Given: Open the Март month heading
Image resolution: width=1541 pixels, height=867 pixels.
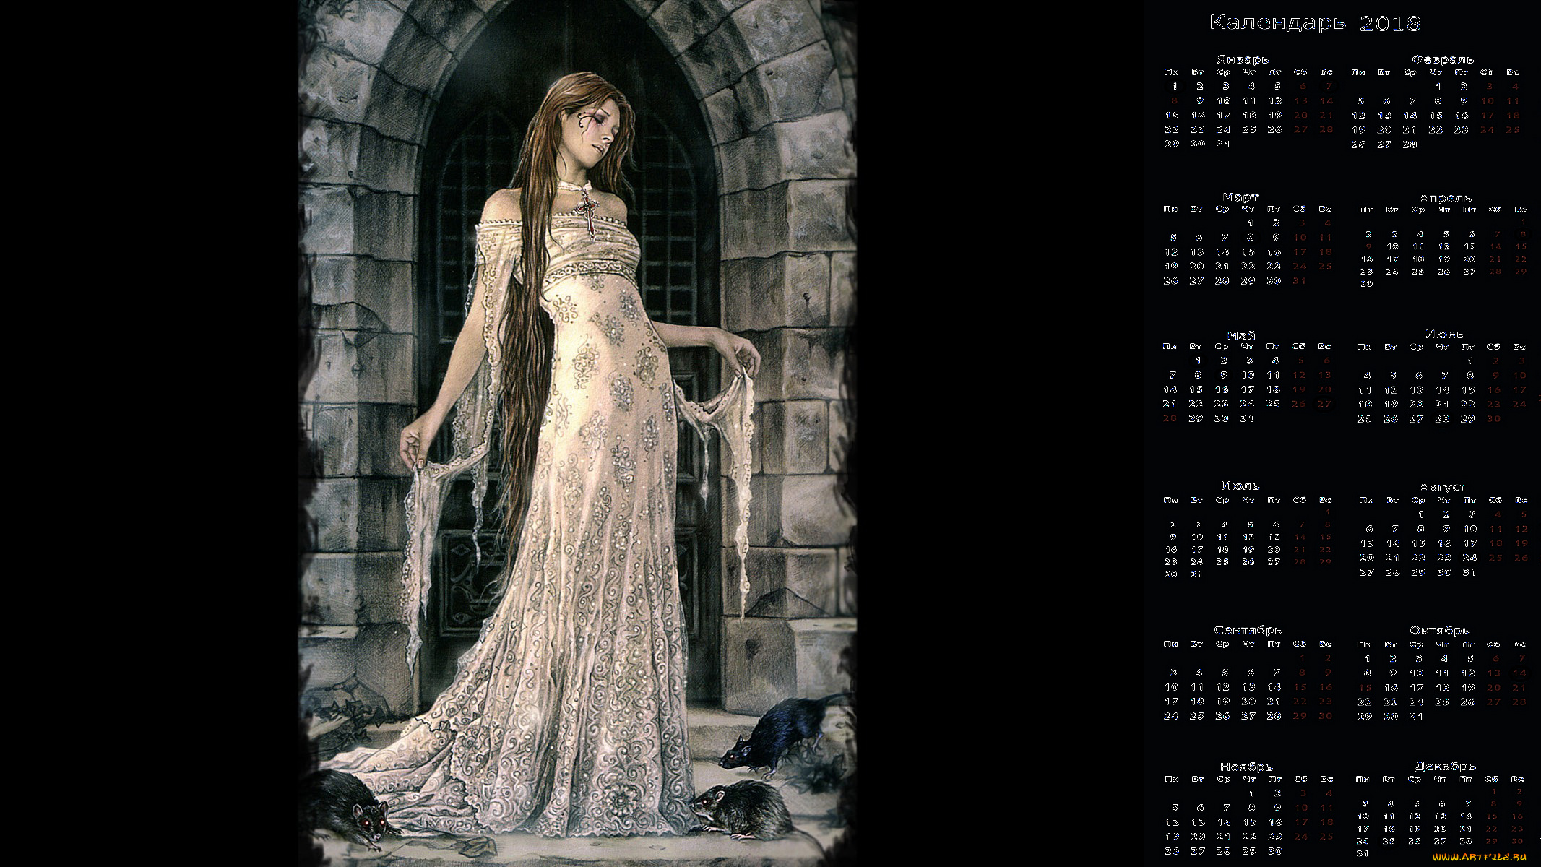Looking at the screenshot, I should (x=1240, y=197).
